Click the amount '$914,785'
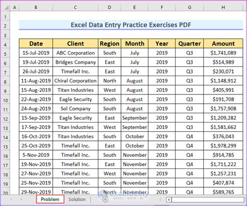The width and height of the screenshot is (247, 206). 223,155
